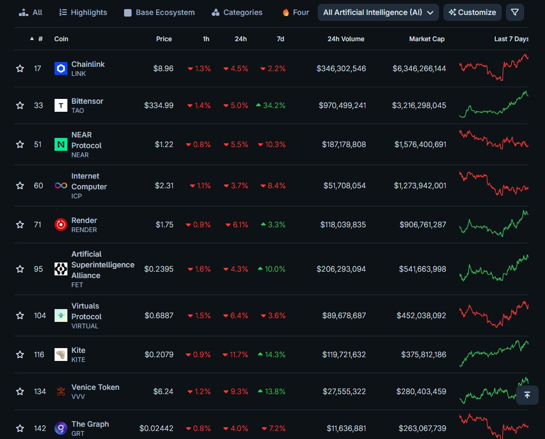545x439 pixels.
Task: Click the Customize button
Action: pyautogui.click(x=472, y=12)
